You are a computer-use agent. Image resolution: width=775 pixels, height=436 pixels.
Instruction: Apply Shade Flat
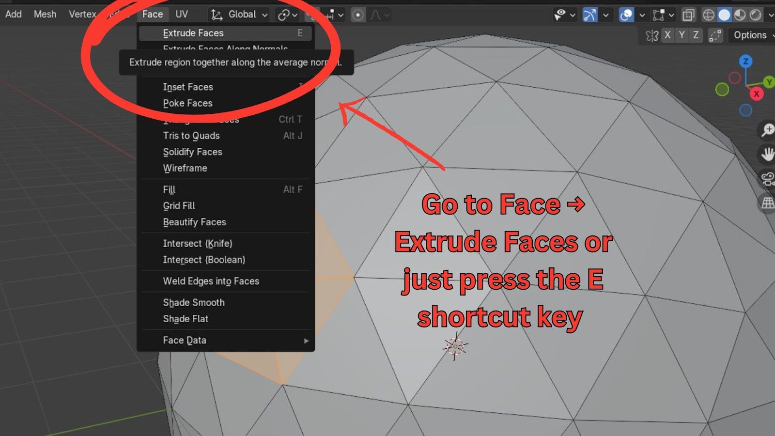pos(226,319)
